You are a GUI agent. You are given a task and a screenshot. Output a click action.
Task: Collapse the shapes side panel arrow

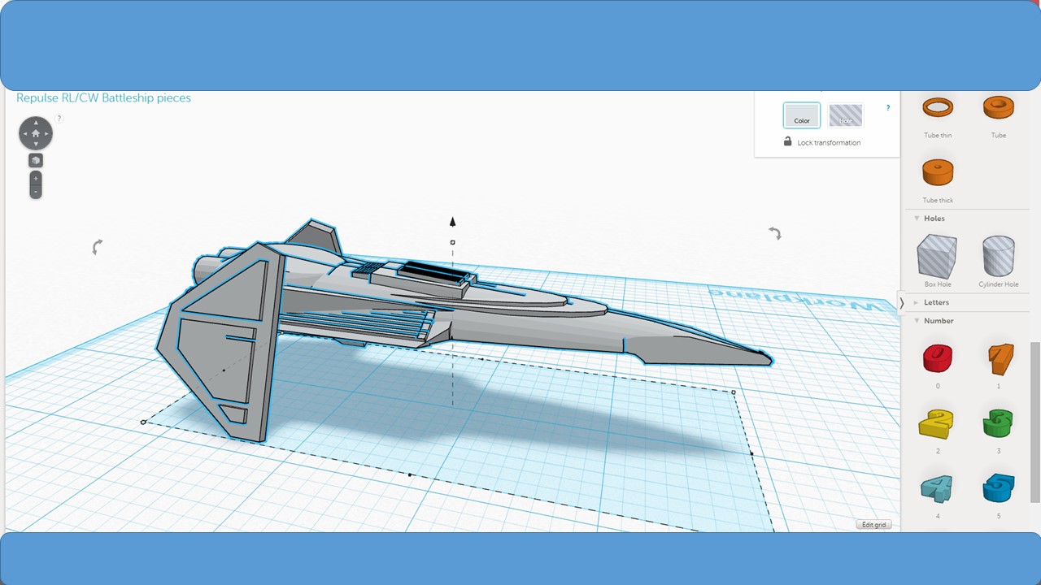(x=901, y=303)
